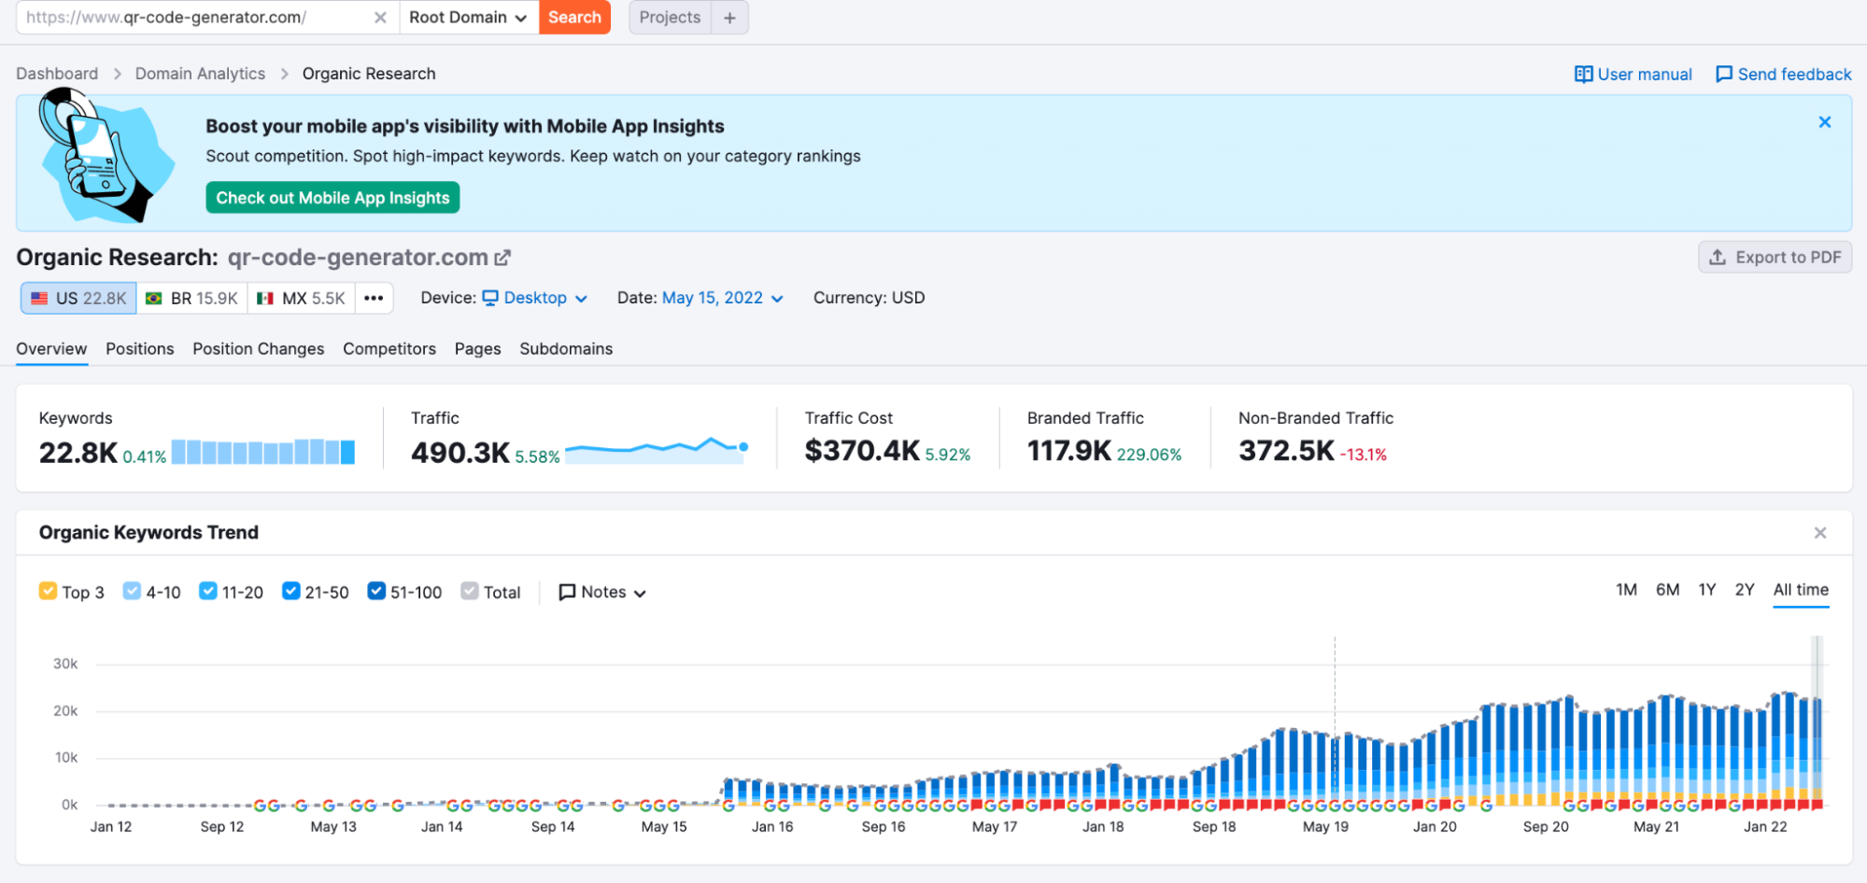Click the Mexico flag database icon

[265, 299]
